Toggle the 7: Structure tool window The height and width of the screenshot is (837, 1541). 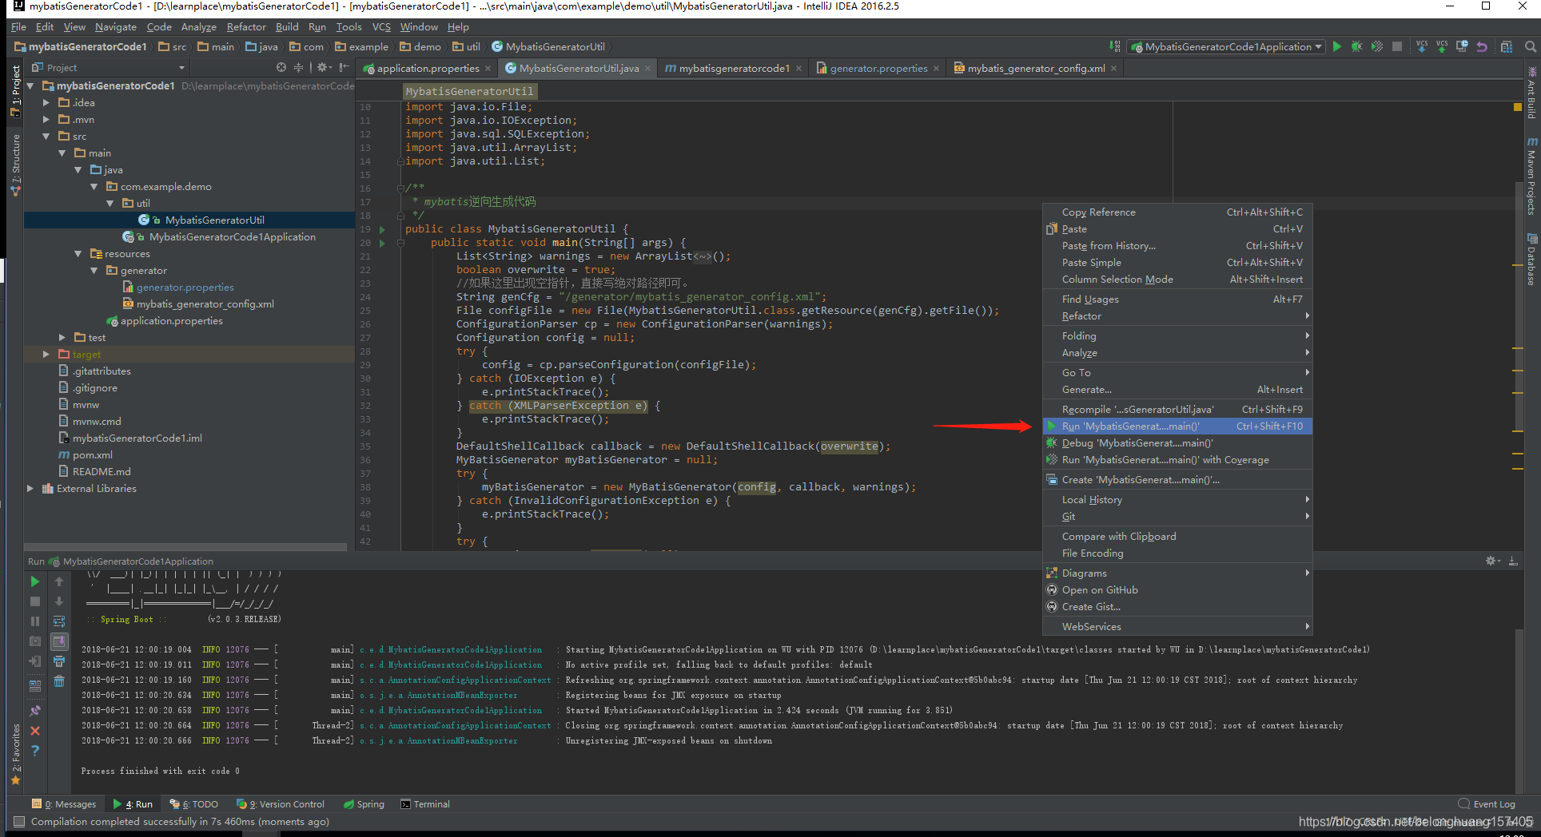(15, 165)
